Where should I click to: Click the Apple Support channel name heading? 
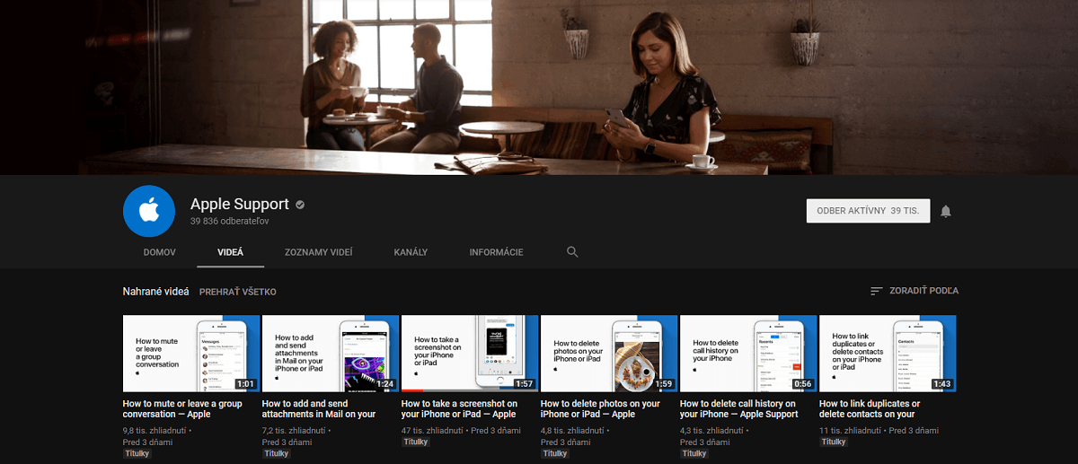240,204
